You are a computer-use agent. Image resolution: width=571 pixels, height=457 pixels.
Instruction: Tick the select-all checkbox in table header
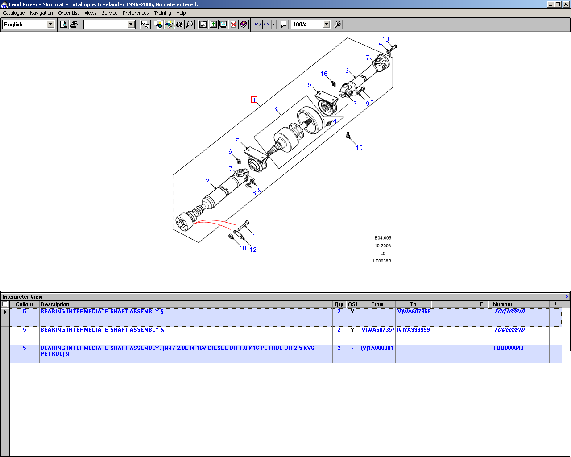coord(5,304)
